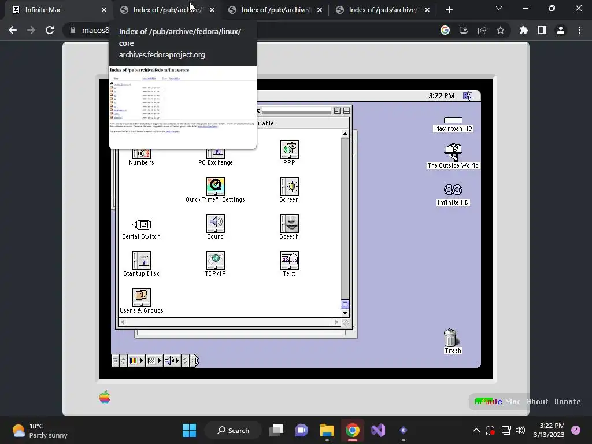Open the Chrome profile menu
Screen dimensions: 592x444
pos(561,30)
